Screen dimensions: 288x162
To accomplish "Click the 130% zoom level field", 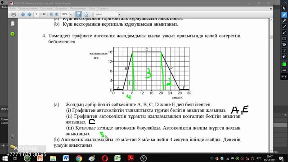I will (65, 14).
